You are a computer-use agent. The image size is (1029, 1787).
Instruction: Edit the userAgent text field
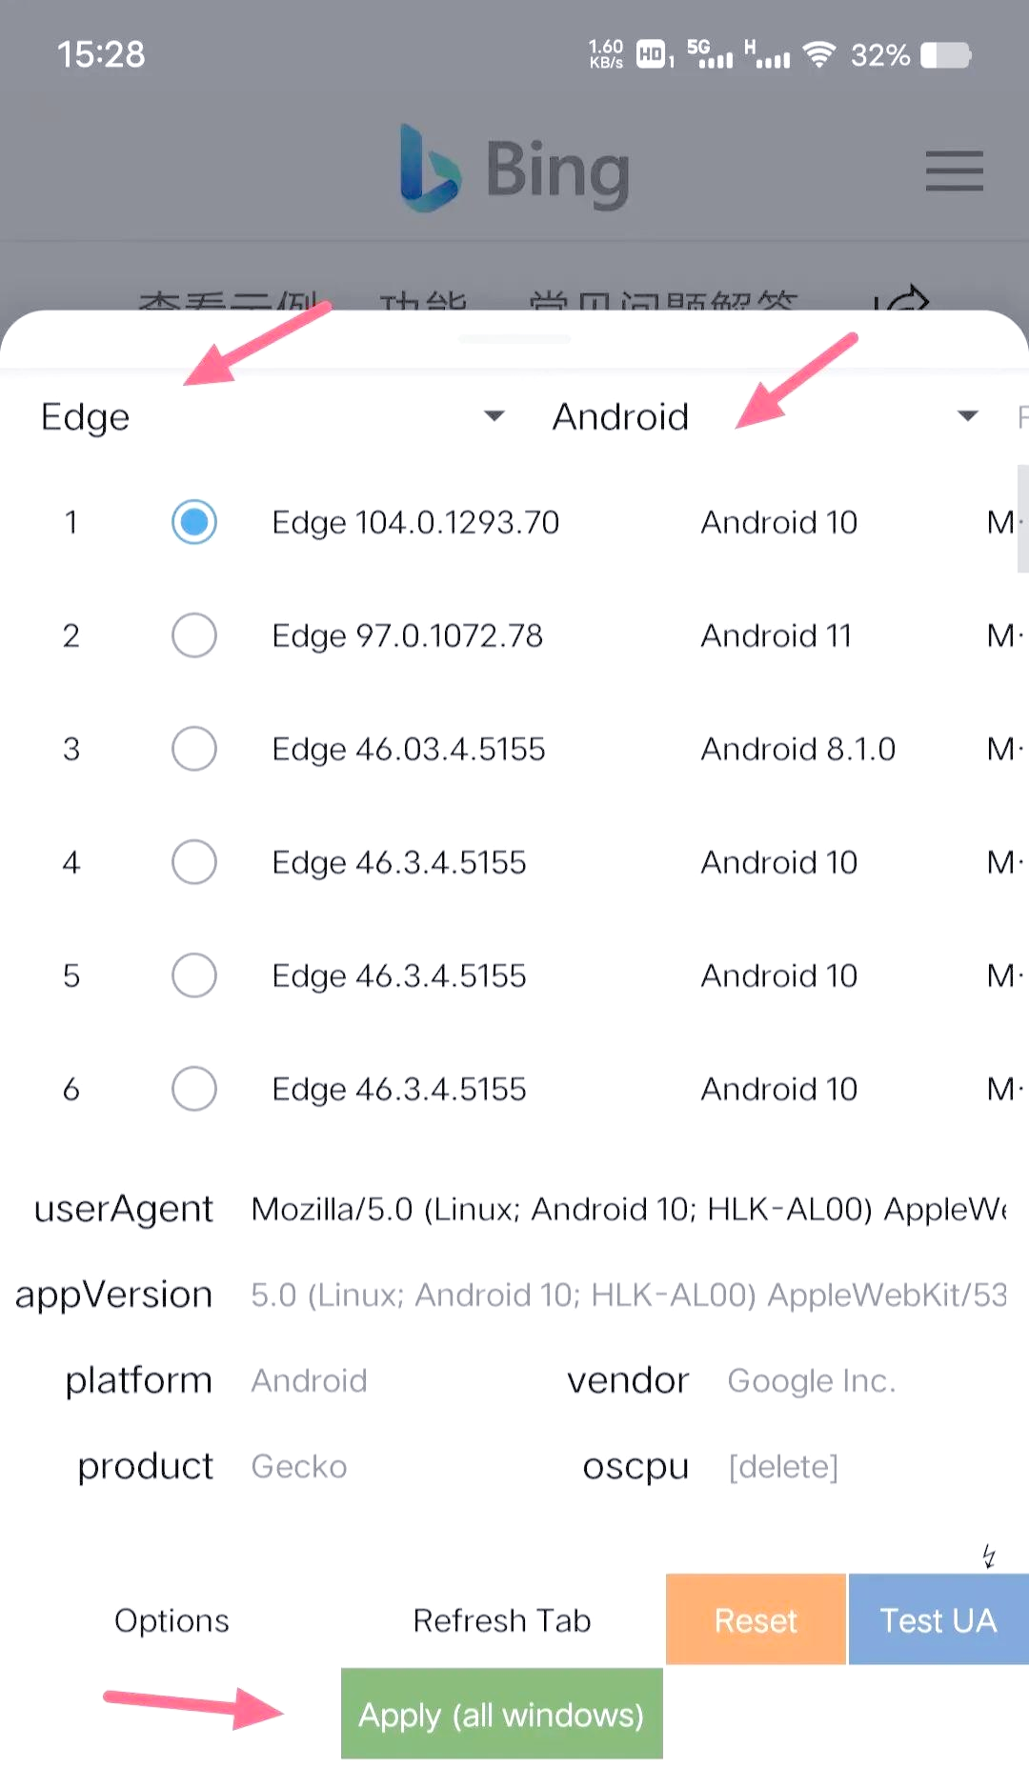629,1209
